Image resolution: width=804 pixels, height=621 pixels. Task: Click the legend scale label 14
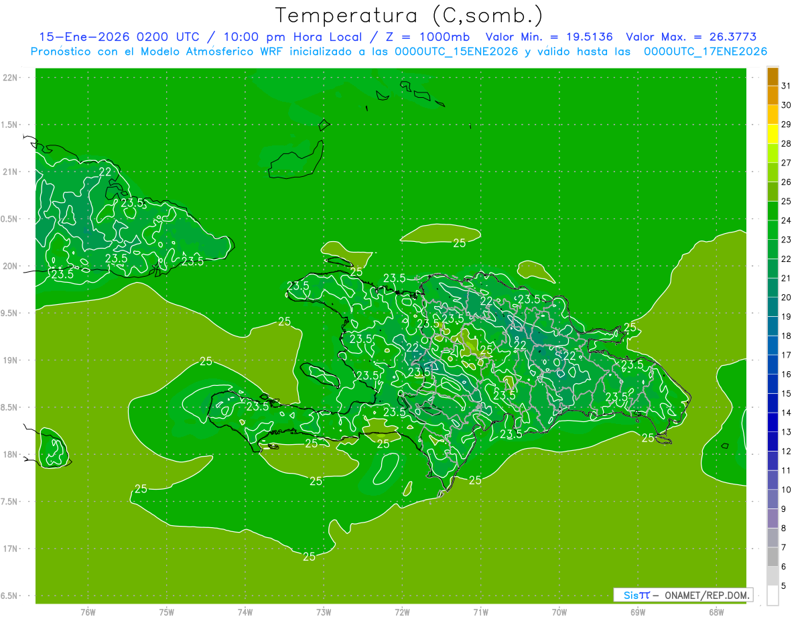click(787, 413)
